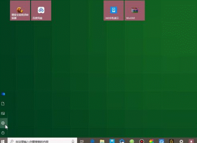The height and width of the screenshot is (143, 197).
Task: Open Task View on the taskbar
Action: (x=82, y=141)
